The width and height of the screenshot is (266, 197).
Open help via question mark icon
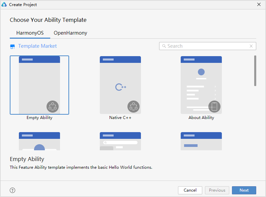coord(12,190)
